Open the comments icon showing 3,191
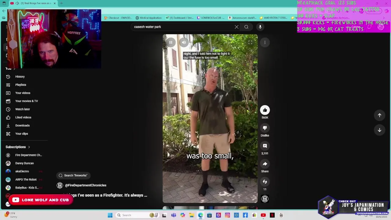391x220 pixels. (265, 146)
